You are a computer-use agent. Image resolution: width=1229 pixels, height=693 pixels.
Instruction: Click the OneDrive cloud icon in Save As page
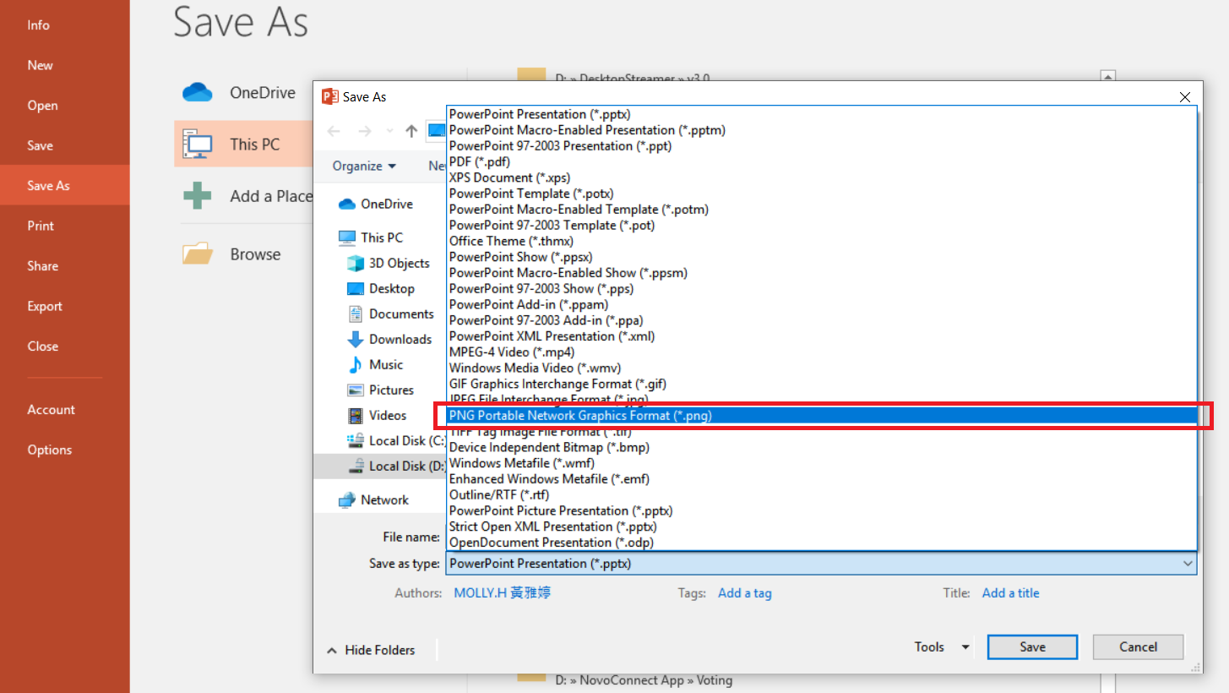tap(197, 93)
